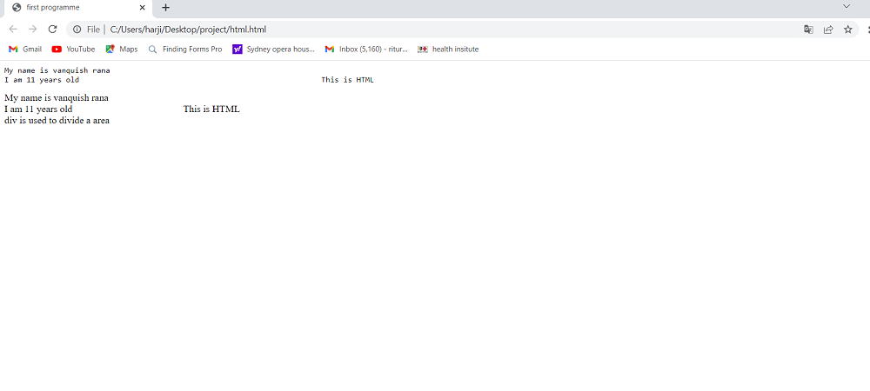The width and height of the screenshot is (870, 391).
Task: Close the 'first programme' tab
Action: pyautogui.click(x=142, y=7)
